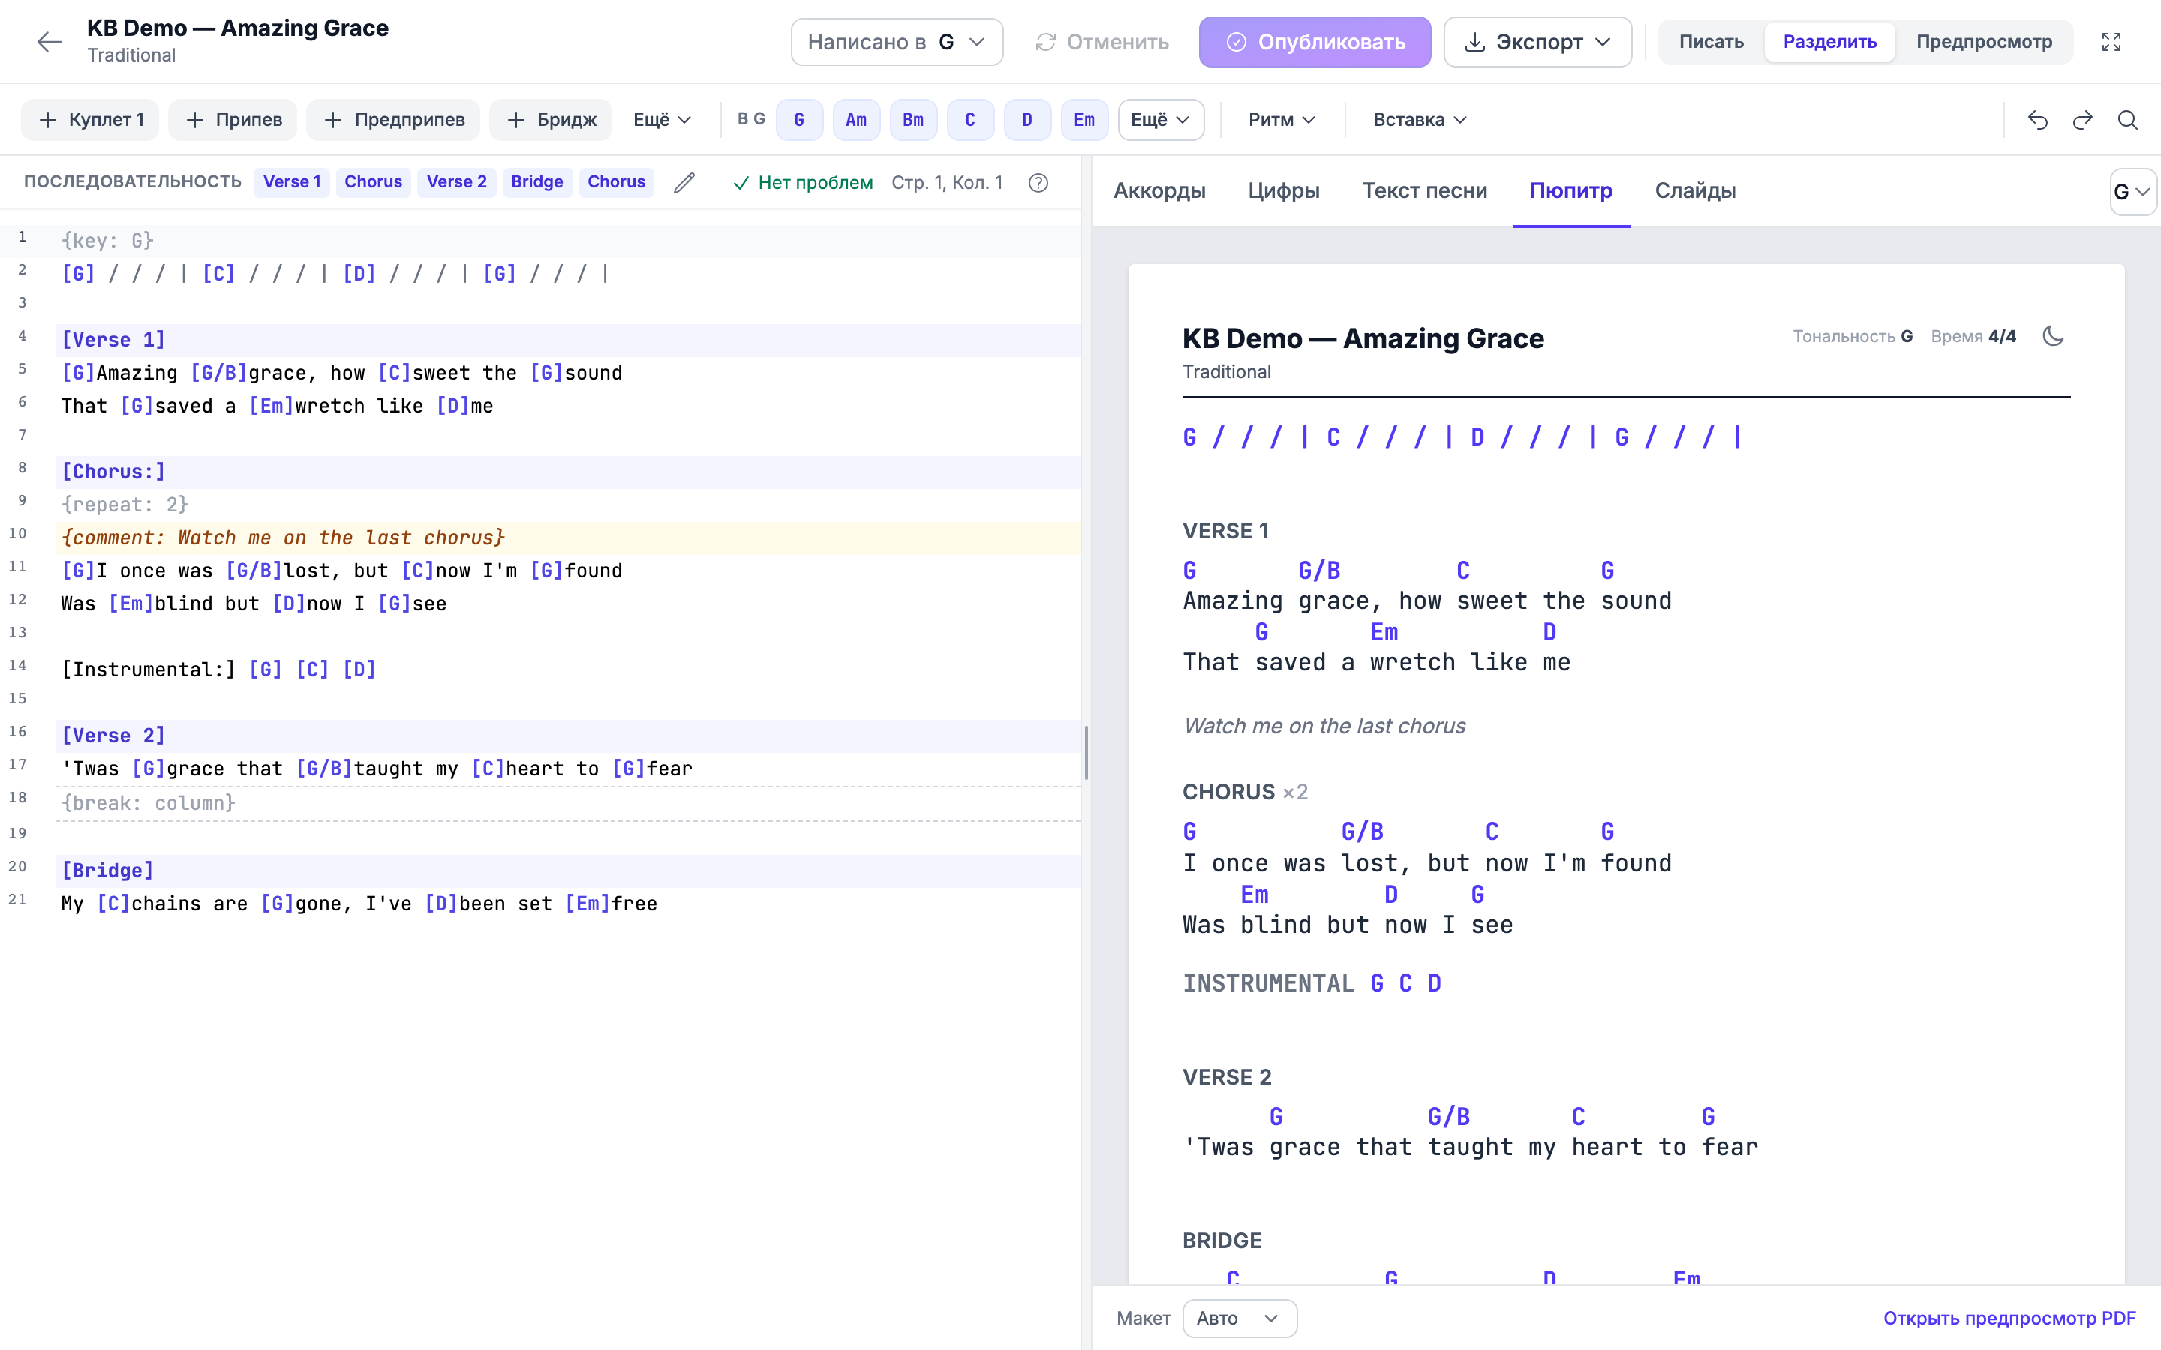
Task: Switch to the Слайды tab
Action: click(x=1695, y=190)
